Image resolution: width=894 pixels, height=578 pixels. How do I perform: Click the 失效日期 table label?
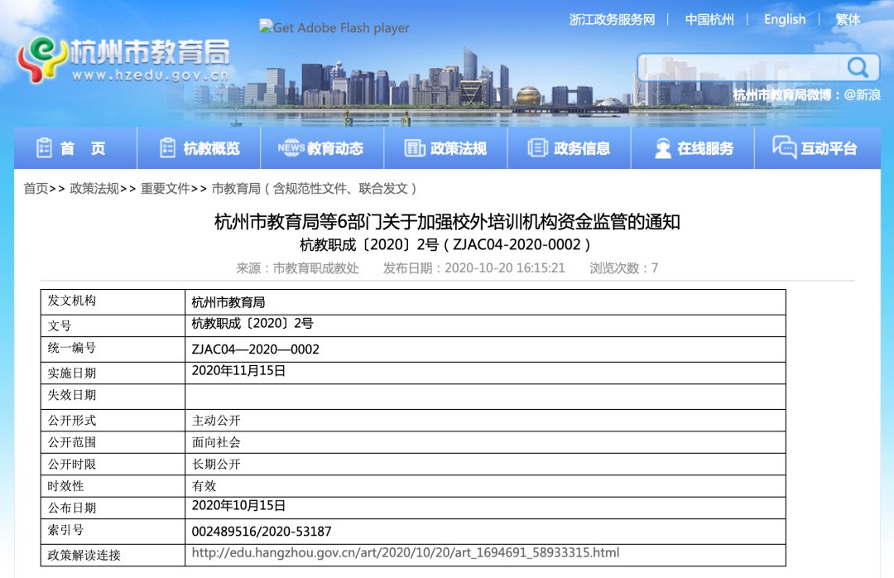72,395
